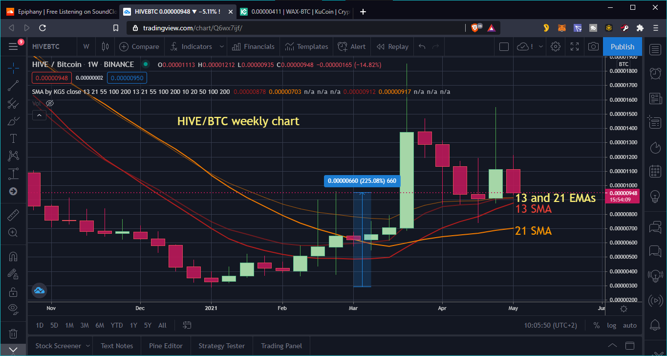The width and height of the screenshot is (667, 356).
Task: Open the chart patterns tool
Action: tap(13, 156)
